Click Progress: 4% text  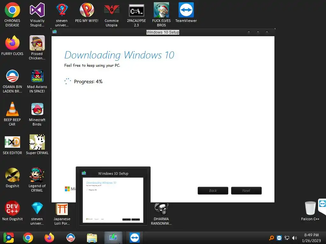tap(88, 82)
